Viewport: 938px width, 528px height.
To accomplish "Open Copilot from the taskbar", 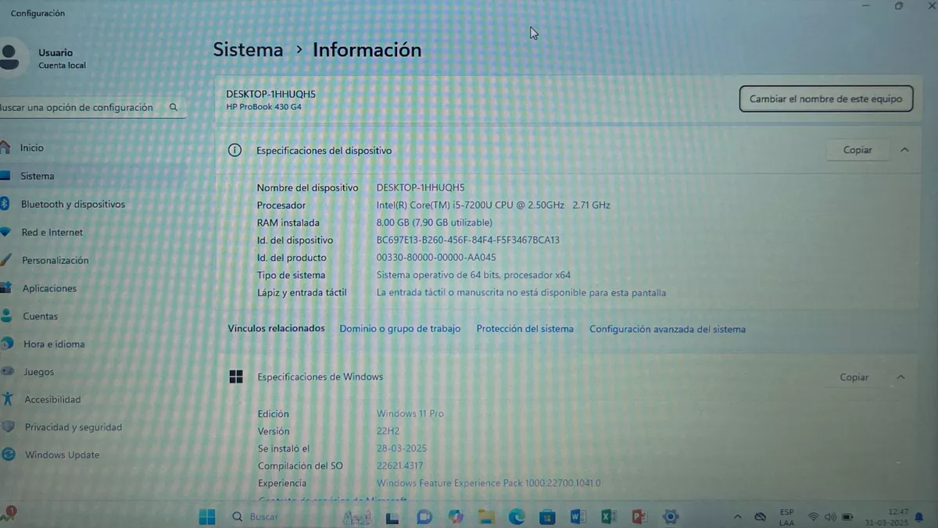I will (x=456, y=517).
